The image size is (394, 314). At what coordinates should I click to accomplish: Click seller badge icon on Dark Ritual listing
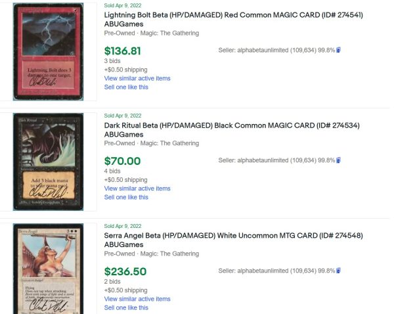point(339,160)
